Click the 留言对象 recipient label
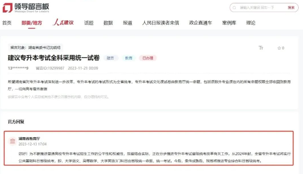Image resolution: width=303 pixels, height=174 pixels. coord(35,48)
